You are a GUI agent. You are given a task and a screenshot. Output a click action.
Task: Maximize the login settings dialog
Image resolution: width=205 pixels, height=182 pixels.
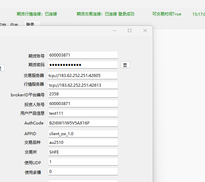[x=130, y=30]
